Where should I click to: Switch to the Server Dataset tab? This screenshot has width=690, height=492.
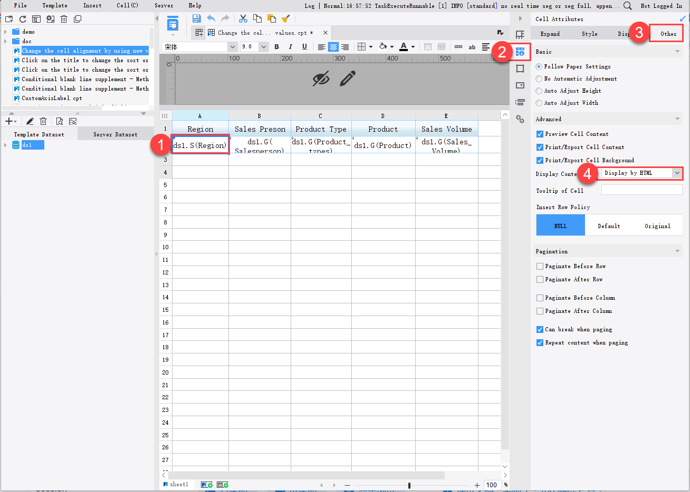coord(115,134)
